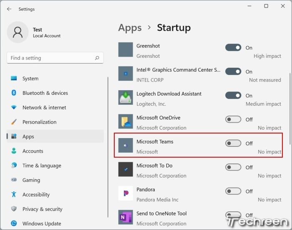Screen dimensions: 292x230
Task: Open Time & language settings
Action: click(x=55, y=166)
